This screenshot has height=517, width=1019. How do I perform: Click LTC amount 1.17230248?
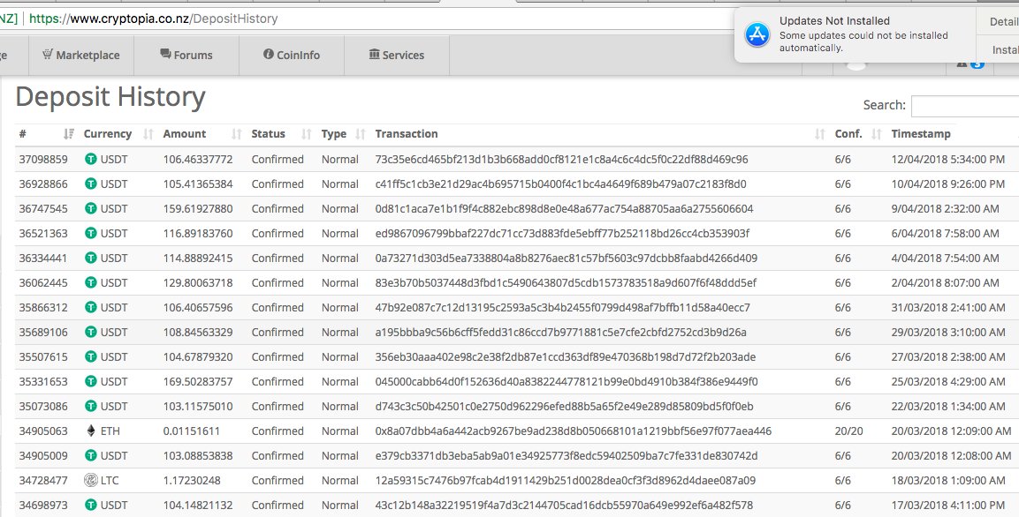tap(191, 480)
